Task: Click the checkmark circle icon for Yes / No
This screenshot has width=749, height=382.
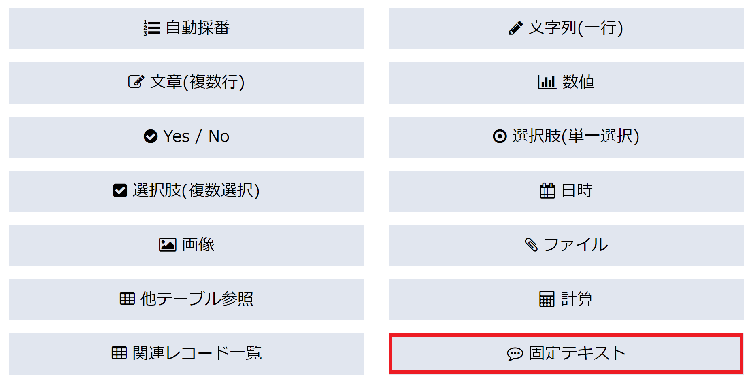Action: coord(151,136)
